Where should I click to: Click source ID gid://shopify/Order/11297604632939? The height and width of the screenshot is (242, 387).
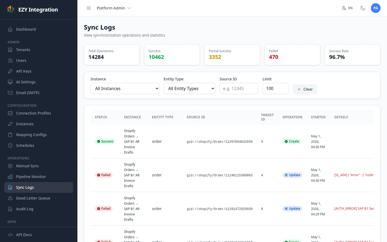pyautogui.click(x=220, y=142)
